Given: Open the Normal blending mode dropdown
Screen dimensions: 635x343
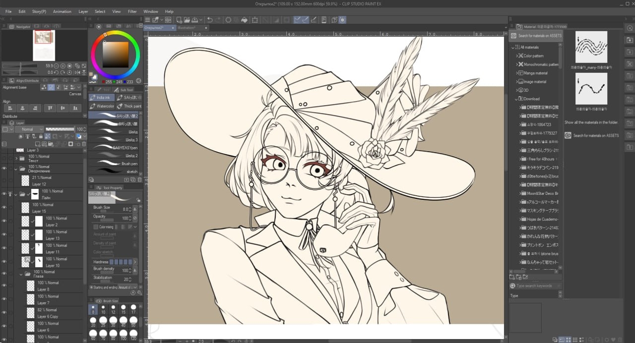Looking at the screenshot, I should (29, 129).
